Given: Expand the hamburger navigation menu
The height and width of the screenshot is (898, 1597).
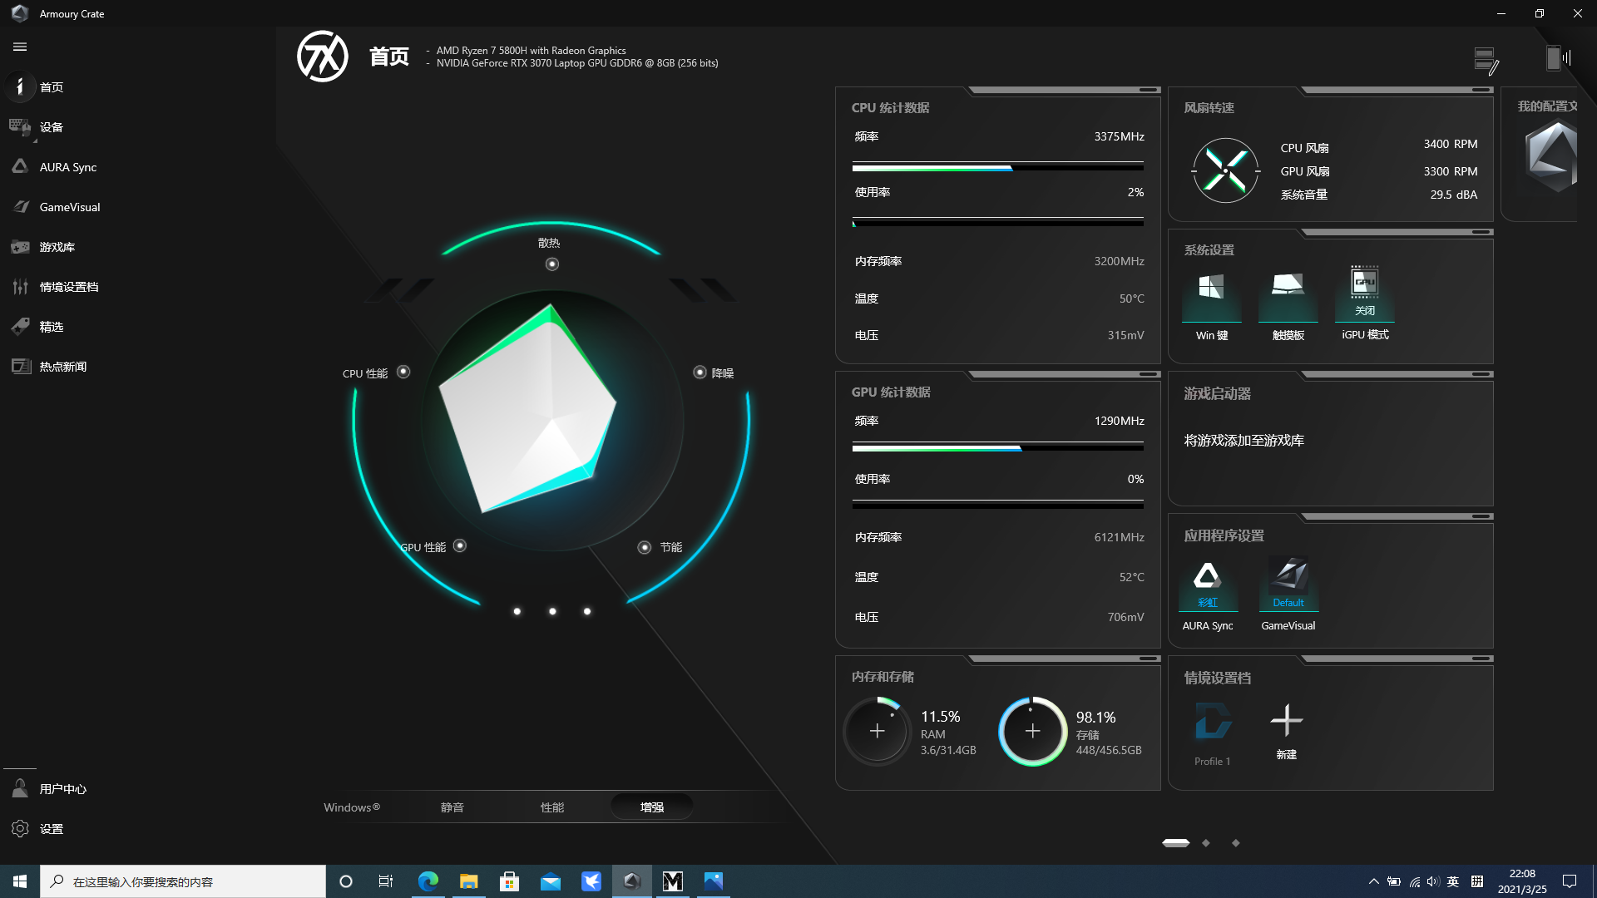Looking at the screenshot, I should tap(20, 47).
